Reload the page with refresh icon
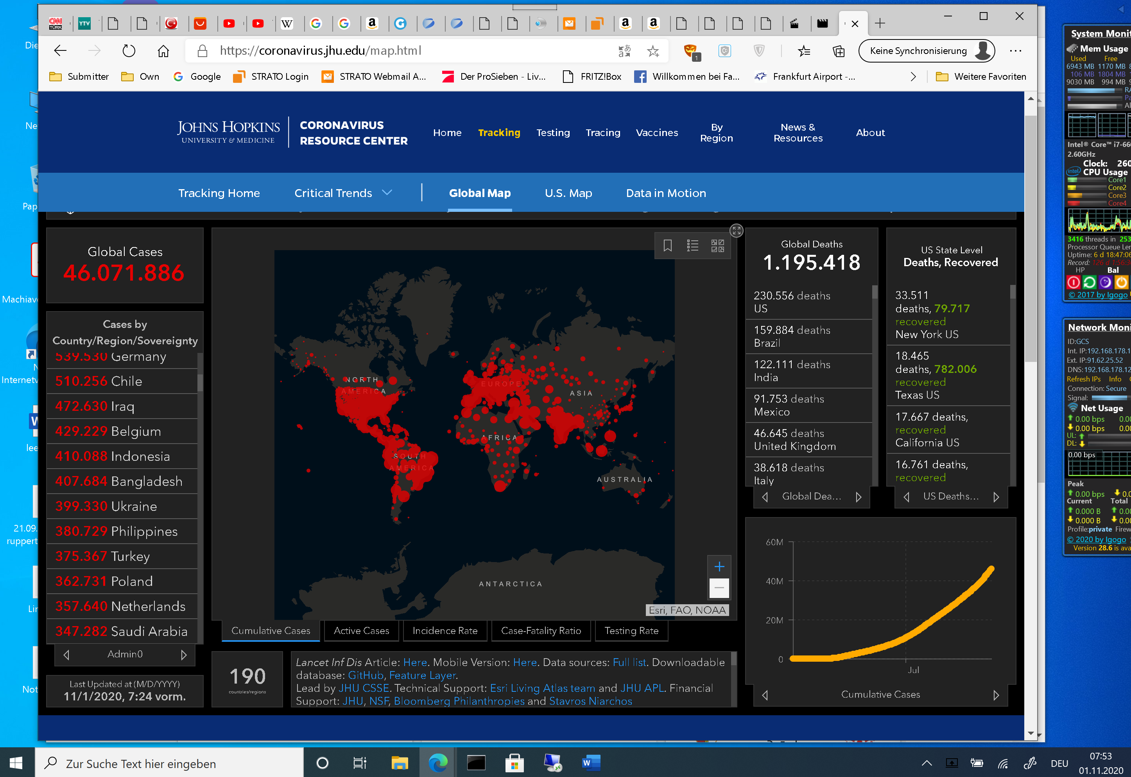1131x777 pixels. [x=129, y=51]
